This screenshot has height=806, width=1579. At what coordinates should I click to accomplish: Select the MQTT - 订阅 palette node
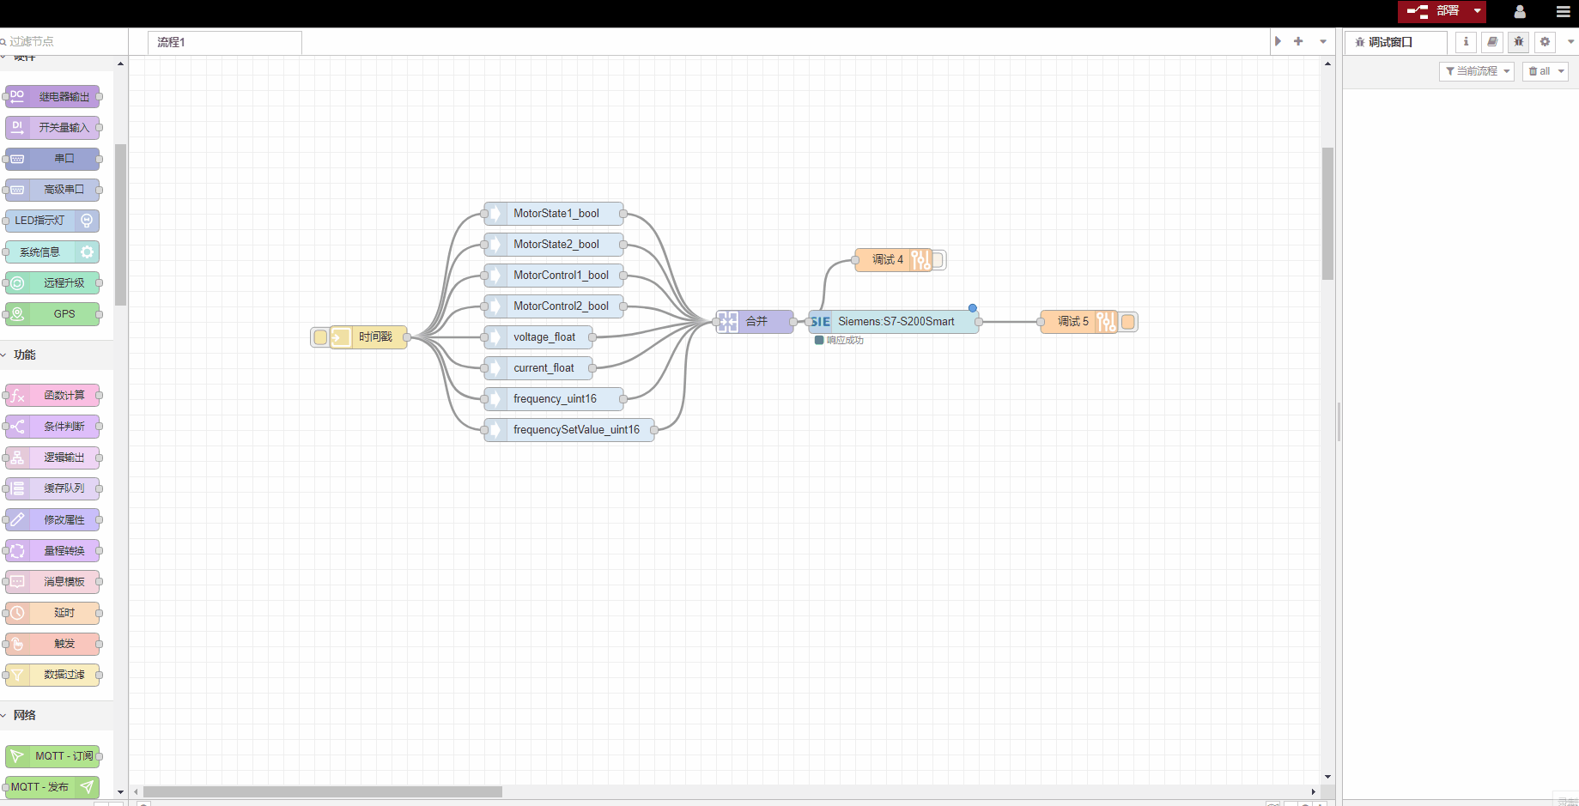pos(52,755)
